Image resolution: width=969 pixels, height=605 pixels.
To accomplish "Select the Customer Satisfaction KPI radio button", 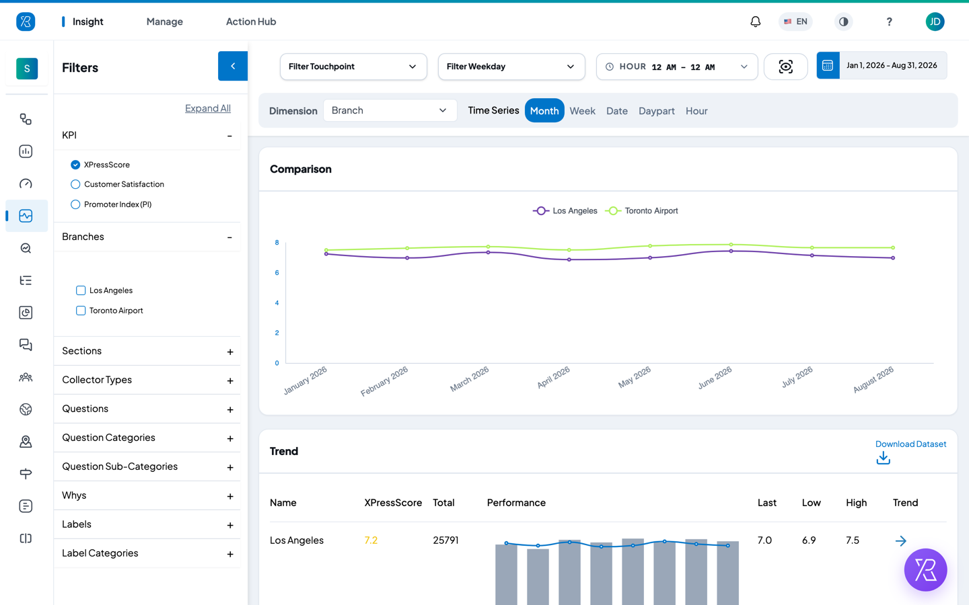I will coord(75,184).
